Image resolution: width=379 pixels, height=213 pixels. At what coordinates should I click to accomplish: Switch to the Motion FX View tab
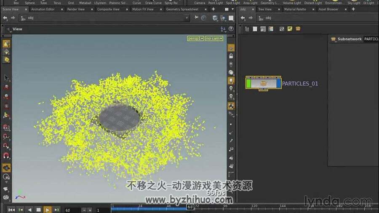coord(143,9)
